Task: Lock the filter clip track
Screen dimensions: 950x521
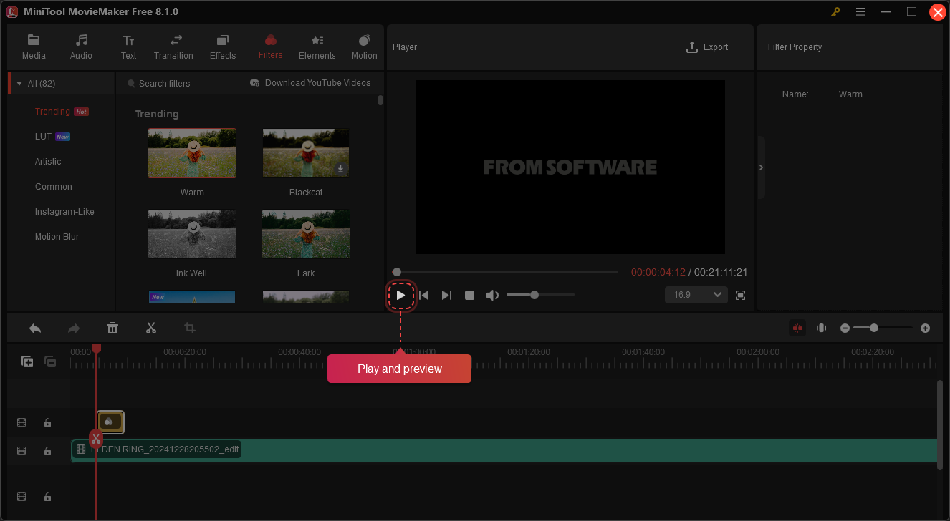Action: pos(47,422)
